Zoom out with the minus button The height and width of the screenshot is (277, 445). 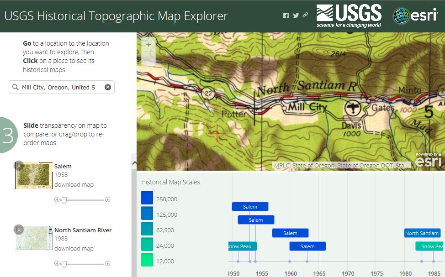pos(148,59)
